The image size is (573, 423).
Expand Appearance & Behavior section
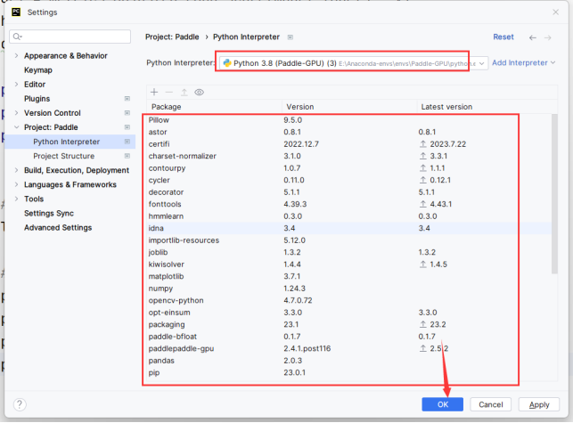click(x=16, y=55)
